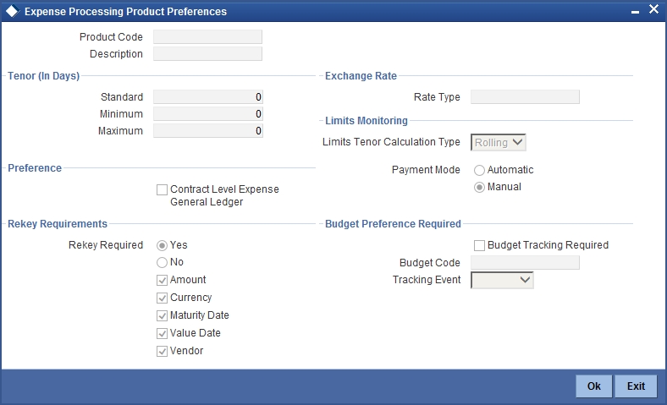Click the Exit button
This screenshot has width=667, height=405.
tap(636, 386)
